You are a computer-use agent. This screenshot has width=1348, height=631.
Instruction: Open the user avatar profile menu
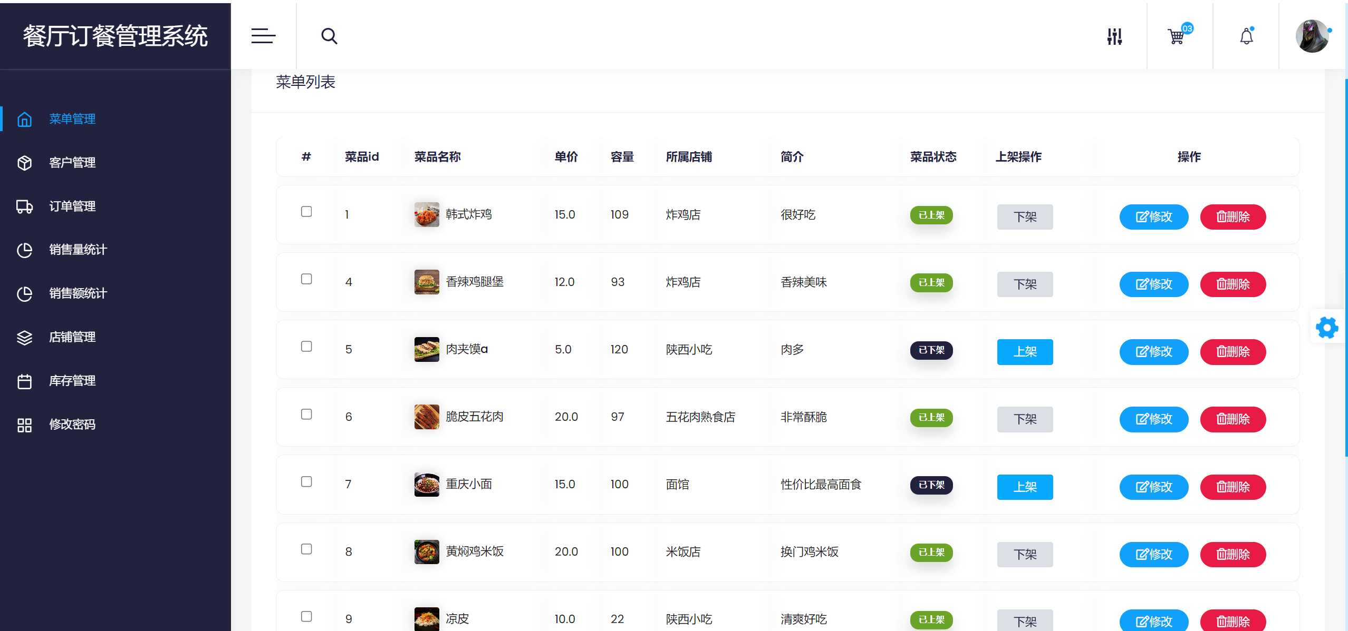click(x=1312, y=36)
